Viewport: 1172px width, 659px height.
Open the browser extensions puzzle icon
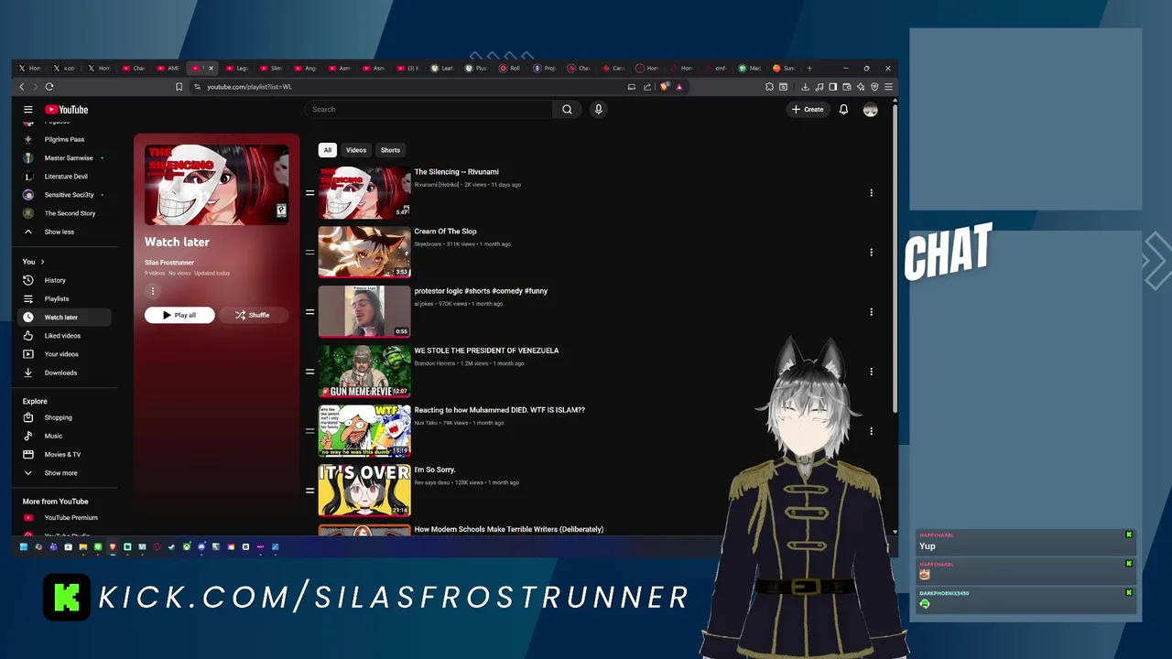[769, 87]
